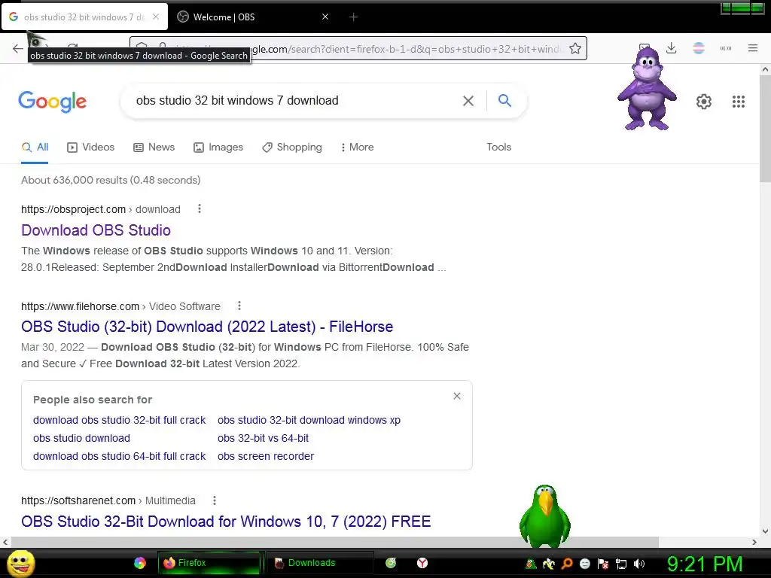Image resolution: width=771 pixels, height=578 pixels.
Task: Click the Google logo
Action: 52,102
